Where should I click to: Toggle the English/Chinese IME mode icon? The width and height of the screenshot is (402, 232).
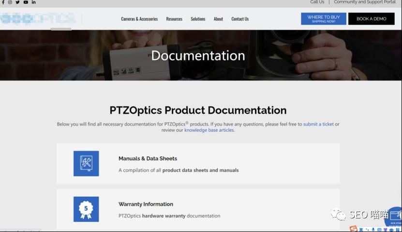point(361,230)
